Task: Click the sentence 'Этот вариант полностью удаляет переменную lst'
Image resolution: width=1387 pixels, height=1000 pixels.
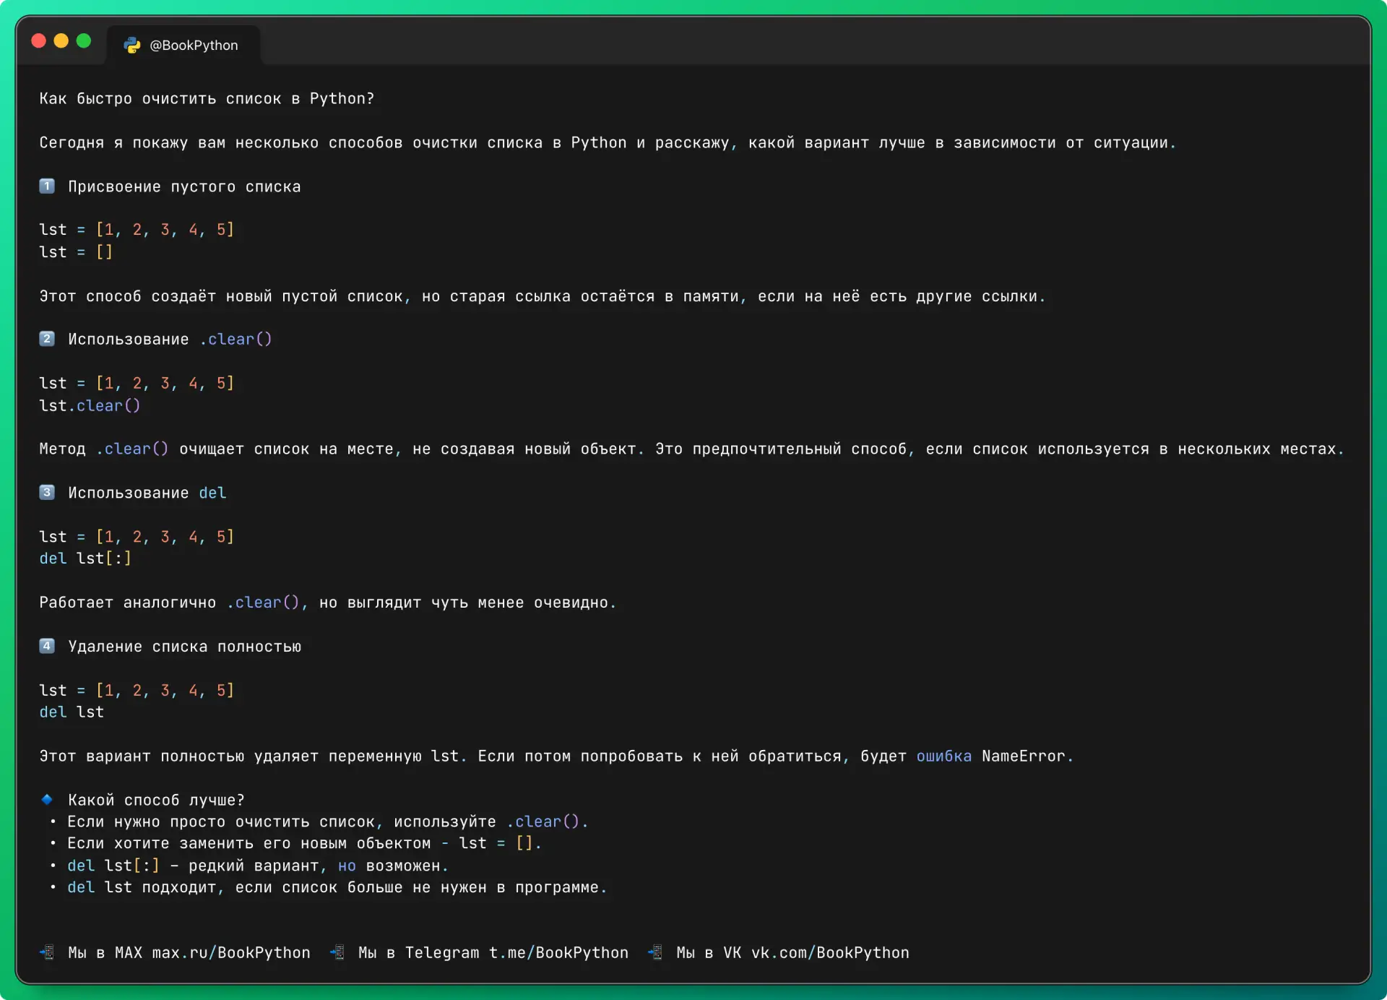Action: pos(556,757)
